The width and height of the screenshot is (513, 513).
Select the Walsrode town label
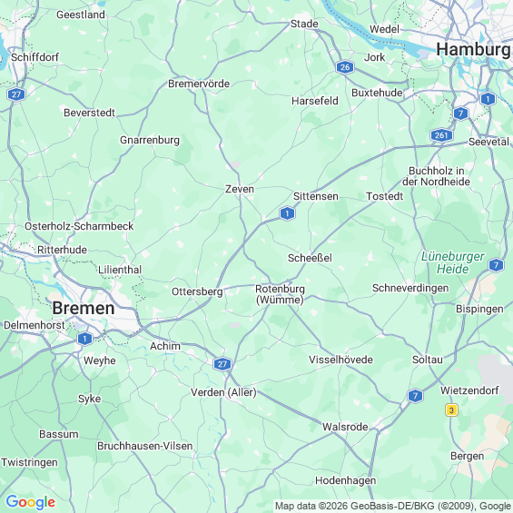click(x=345, y=427)
